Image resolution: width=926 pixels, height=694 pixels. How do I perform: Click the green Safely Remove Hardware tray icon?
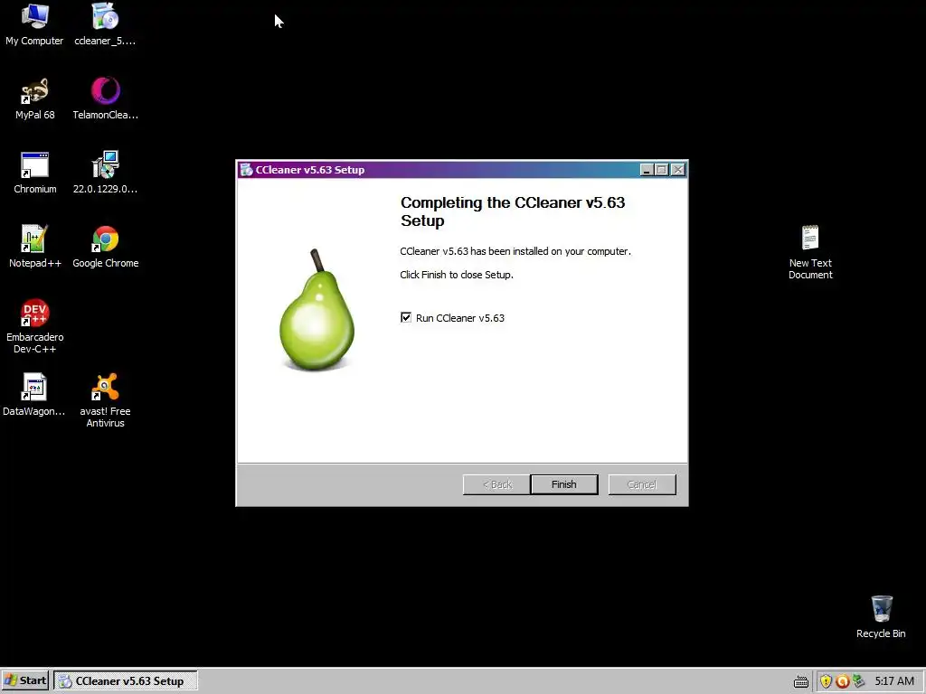tap(859, 681)
